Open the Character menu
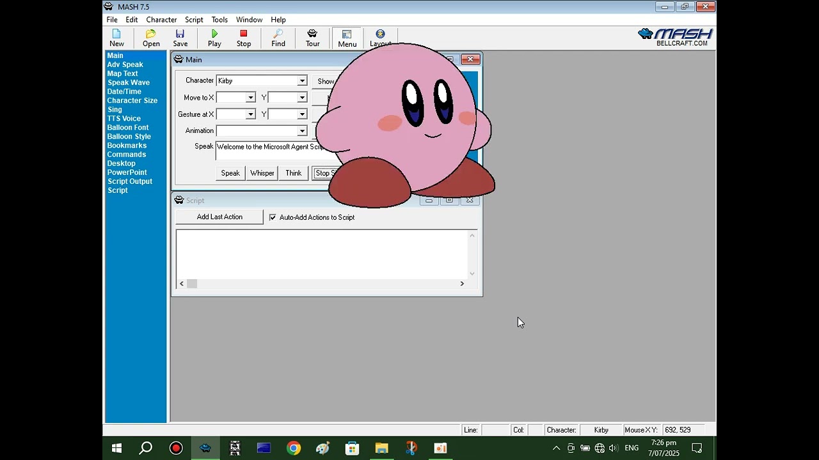Image resolution: width=819 pixels, height=460 pixels. (161, 20)
